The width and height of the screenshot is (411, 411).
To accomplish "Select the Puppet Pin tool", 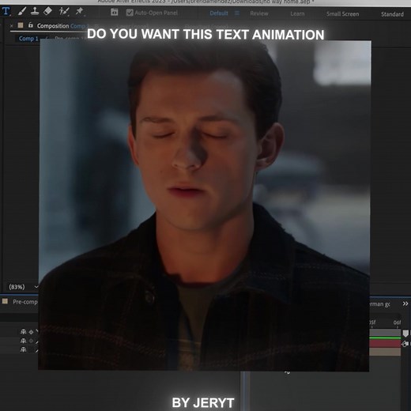I will click(79, 11).
